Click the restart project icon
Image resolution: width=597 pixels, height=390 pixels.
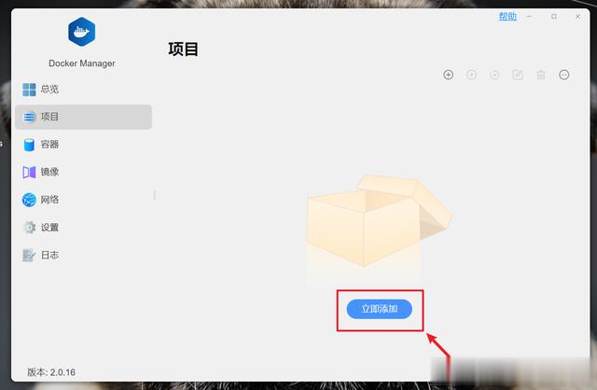coord(494,75)
